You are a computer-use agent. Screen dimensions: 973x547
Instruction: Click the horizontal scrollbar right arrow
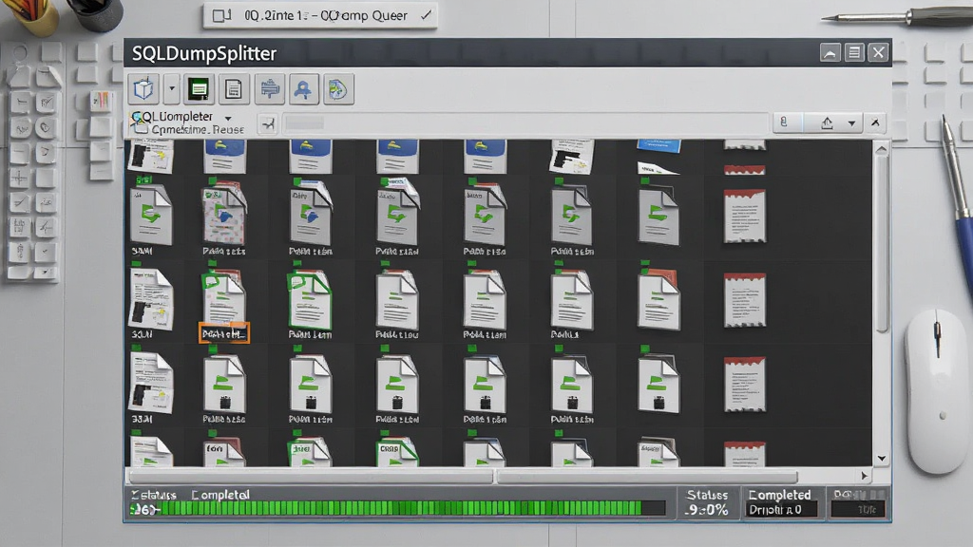tap(864, 476)
